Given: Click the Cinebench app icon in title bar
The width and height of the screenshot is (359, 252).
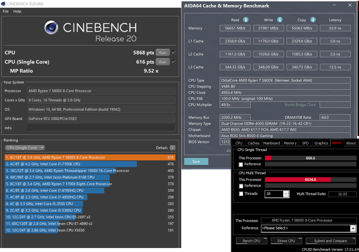Looking at the screenshot, I should click(x=3, y=4).
